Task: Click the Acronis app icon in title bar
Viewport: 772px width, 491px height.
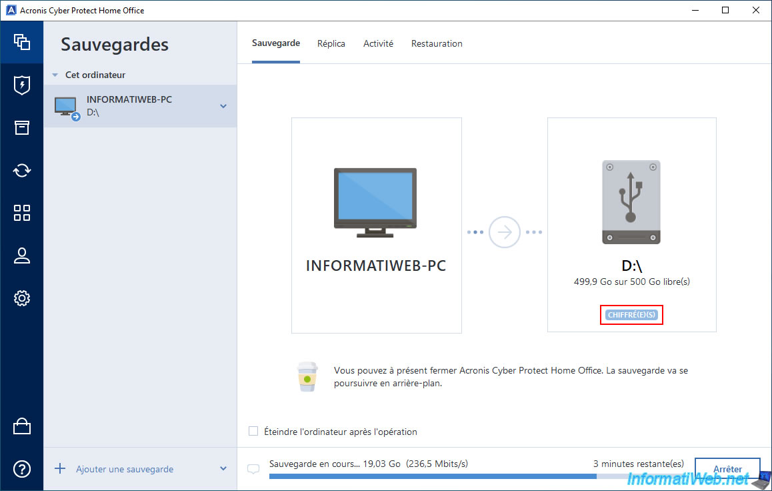Action: coord(11,11)
